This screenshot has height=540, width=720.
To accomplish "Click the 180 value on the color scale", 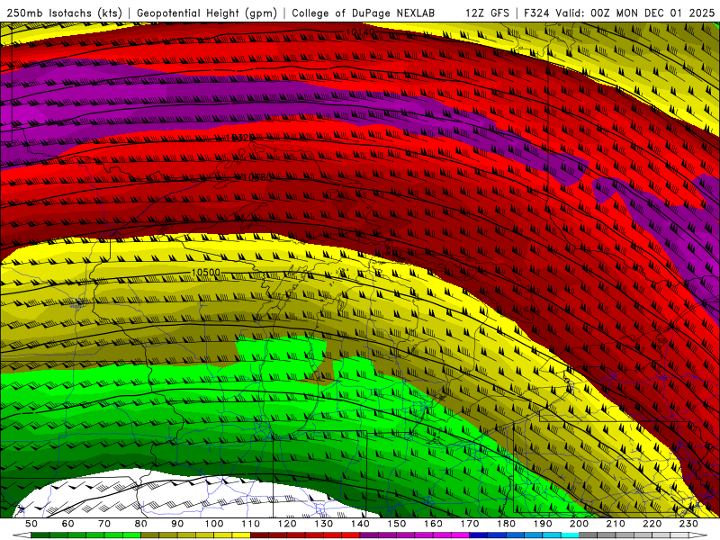I will click(x=506, y=524).
